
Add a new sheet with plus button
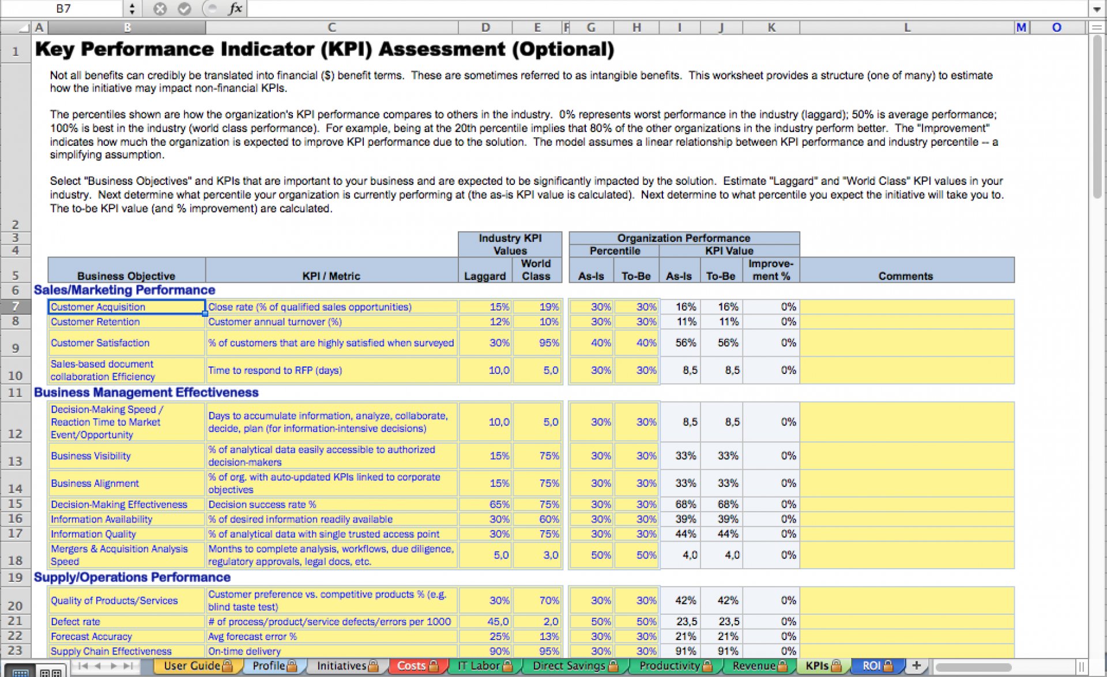point(916,665)
